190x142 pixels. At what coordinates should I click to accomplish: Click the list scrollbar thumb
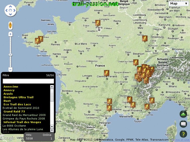pyautogui.click(x=52, y=95)
